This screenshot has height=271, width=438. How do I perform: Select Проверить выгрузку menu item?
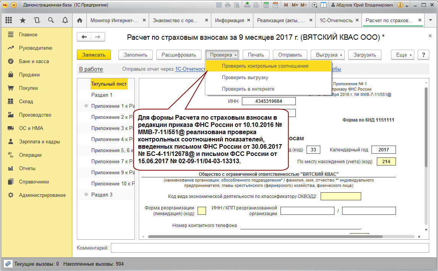coord(268,77)
